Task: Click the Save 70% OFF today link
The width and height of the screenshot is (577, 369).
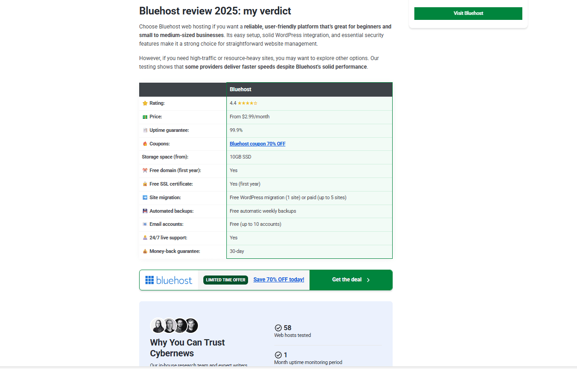Action: (x=278, y=280)
